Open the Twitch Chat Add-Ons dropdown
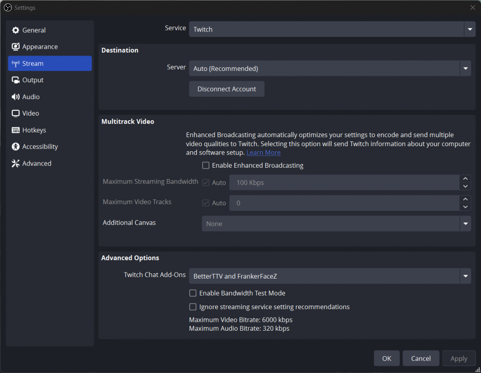481x373 pixels. [330, 276]
